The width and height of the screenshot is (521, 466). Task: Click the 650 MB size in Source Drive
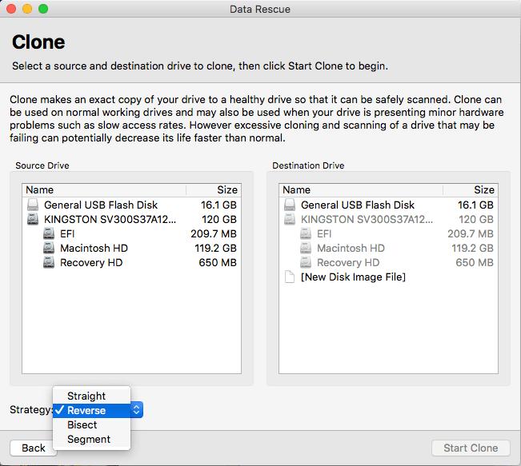218,262
